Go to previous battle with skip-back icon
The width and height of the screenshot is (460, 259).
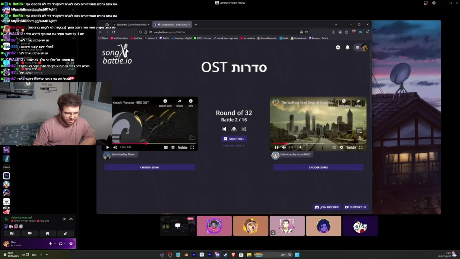224,129
